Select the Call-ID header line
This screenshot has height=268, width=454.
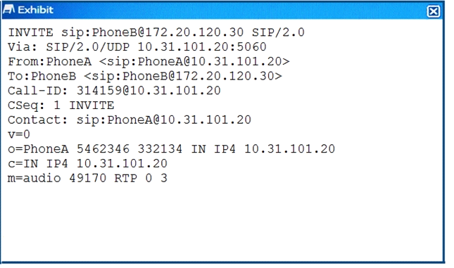click(x=114, y=91)
